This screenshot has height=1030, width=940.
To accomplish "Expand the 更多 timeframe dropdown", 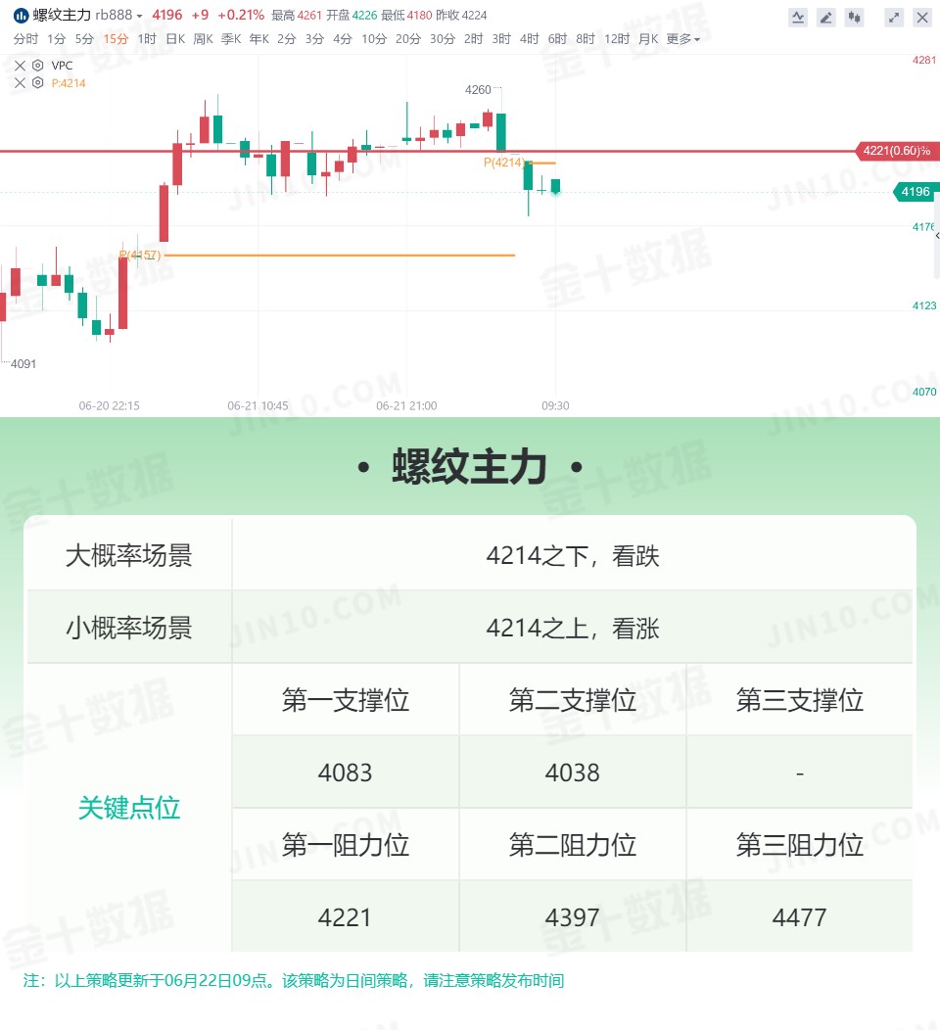I will pos(683,39).
